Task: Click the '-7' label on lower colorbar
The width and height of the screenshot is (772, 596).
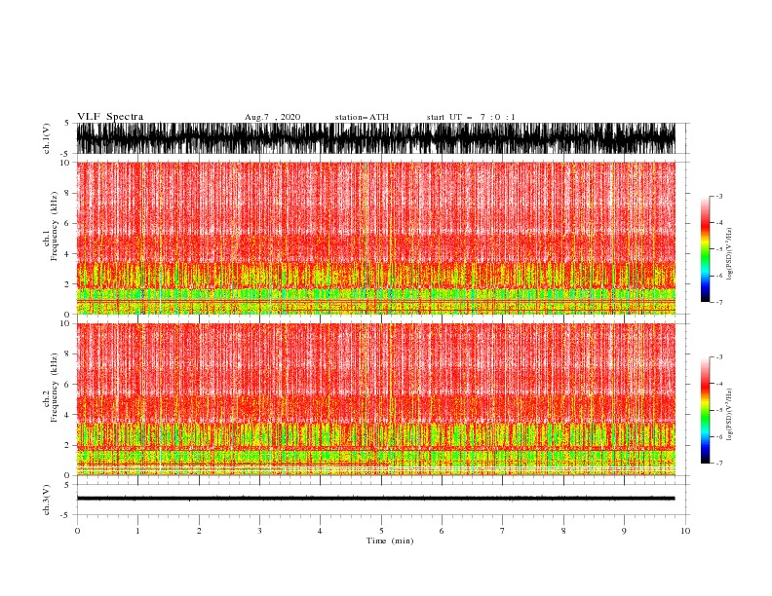Action: point(719,464)
